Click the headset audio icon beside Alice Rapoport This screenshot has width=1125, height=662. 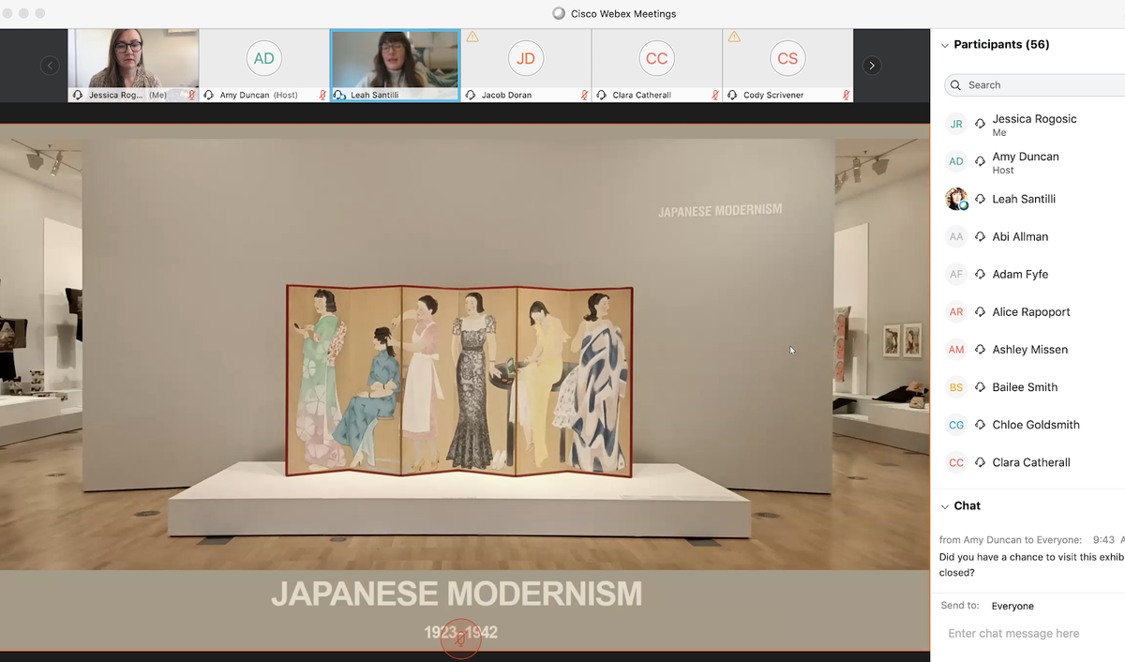click(980, 311)
